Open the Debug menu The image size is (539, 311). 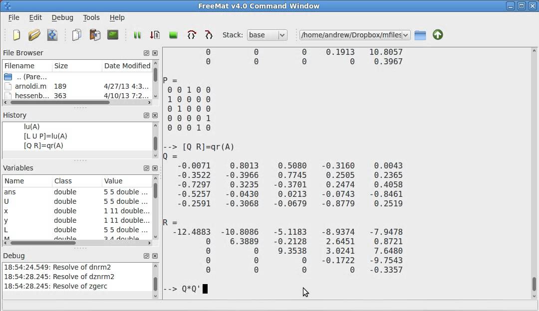62,17
